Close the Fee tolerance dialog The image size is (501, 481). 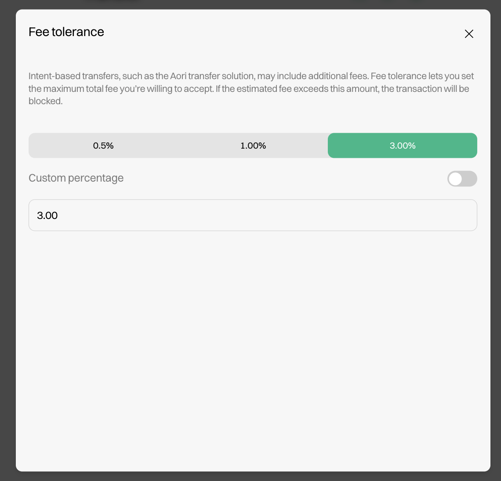(469, 34)
